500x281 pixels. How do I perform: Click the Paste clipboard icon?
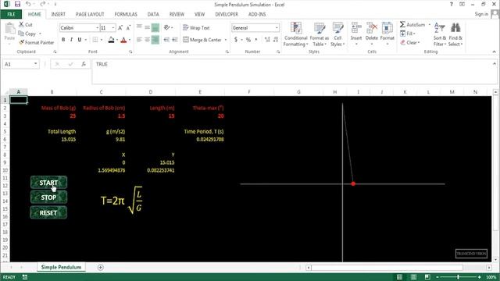pos(9,29)
